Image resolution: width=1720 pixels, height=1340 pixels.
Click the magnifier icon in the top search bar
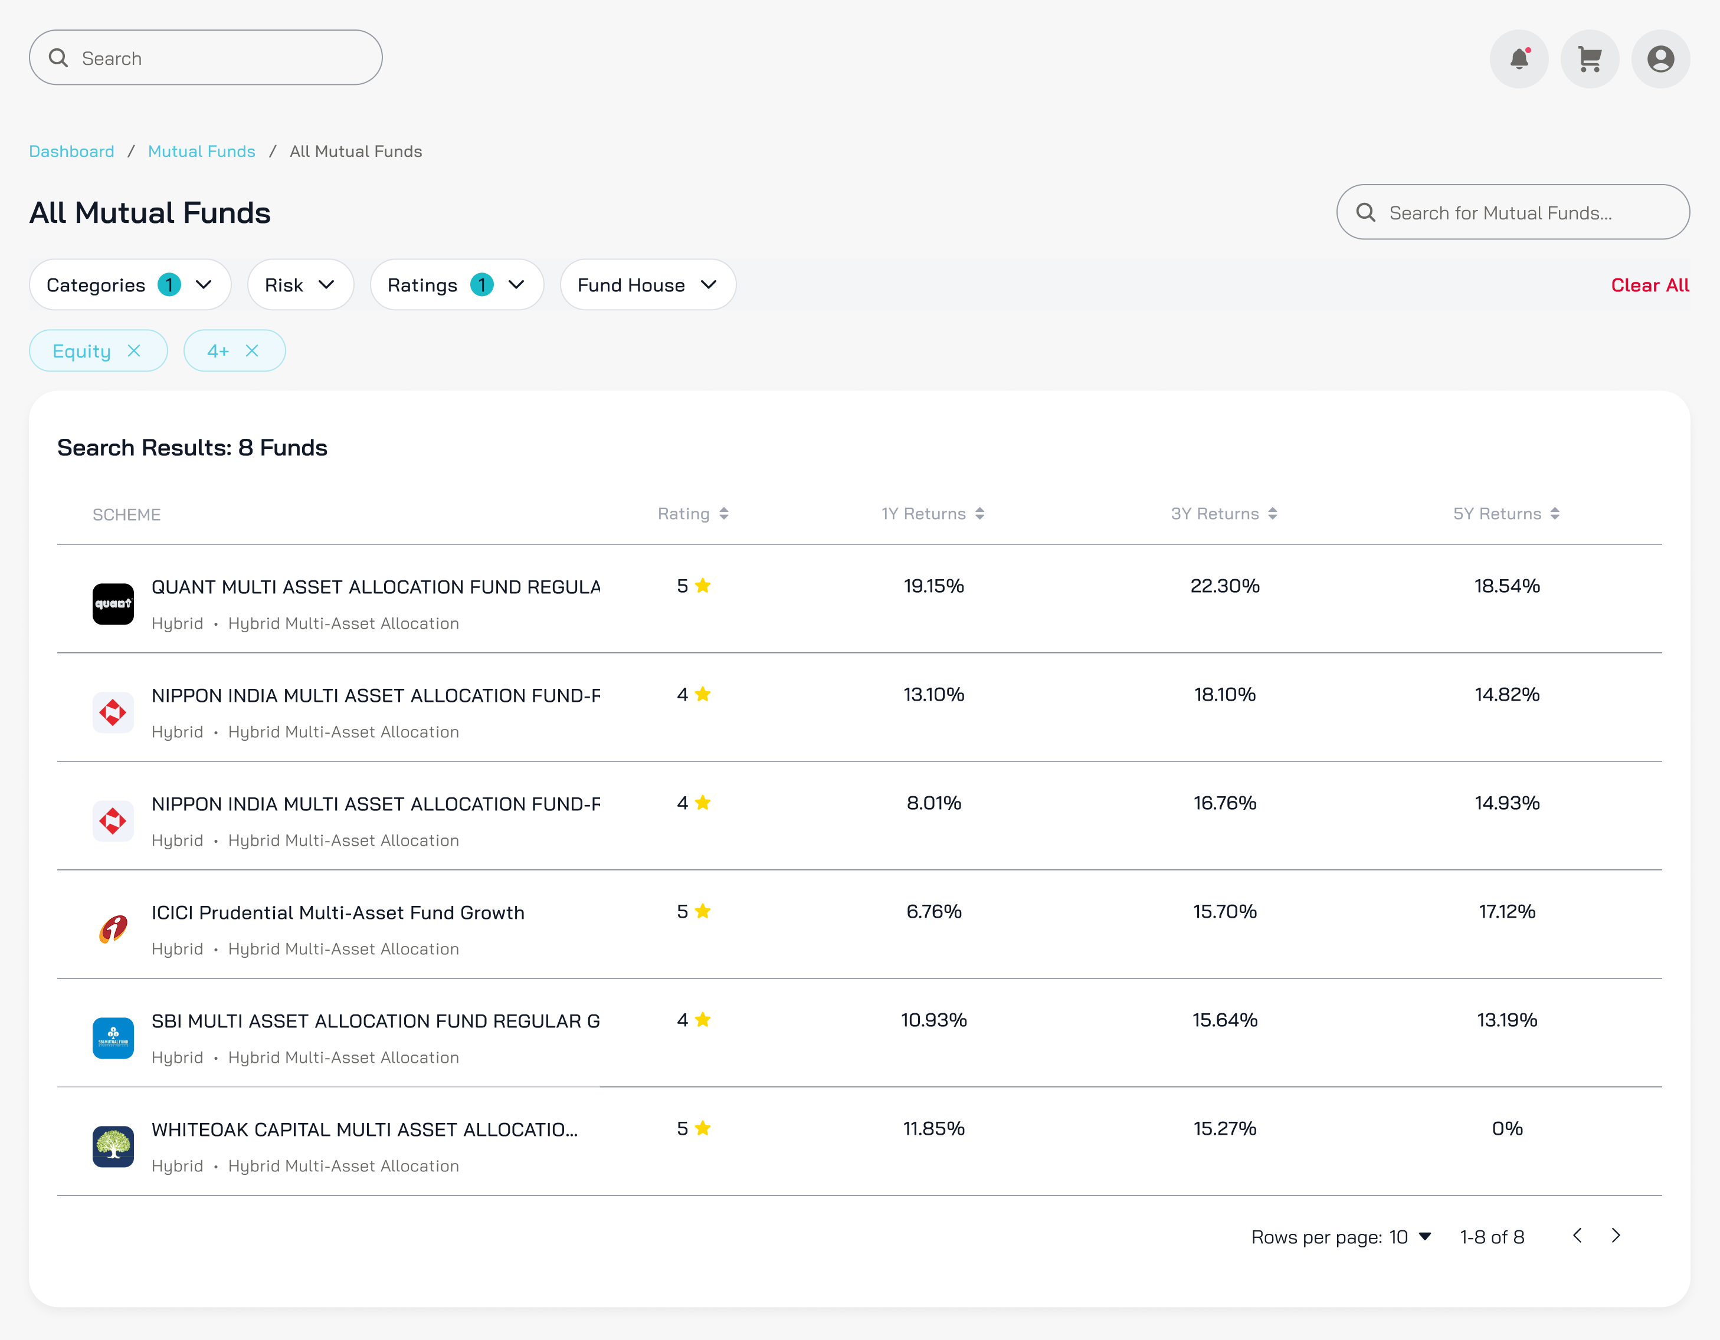click(x=58, y=57)
